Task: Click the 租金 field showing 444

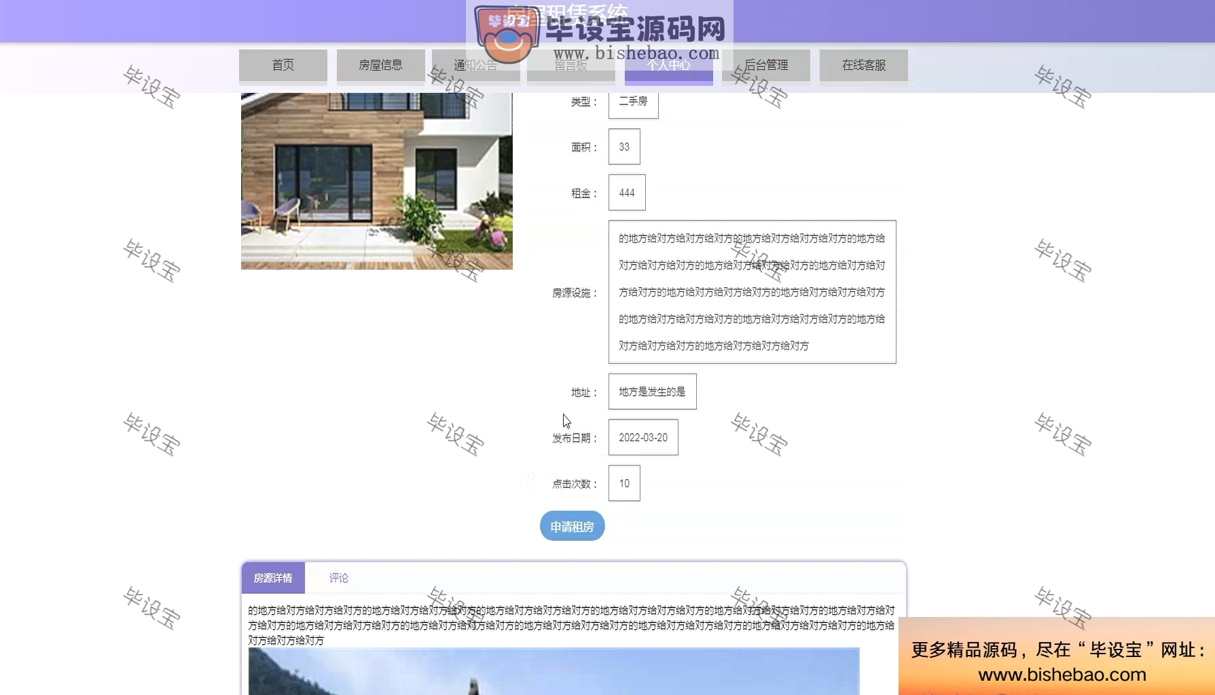Action: [x=627, y=193]
